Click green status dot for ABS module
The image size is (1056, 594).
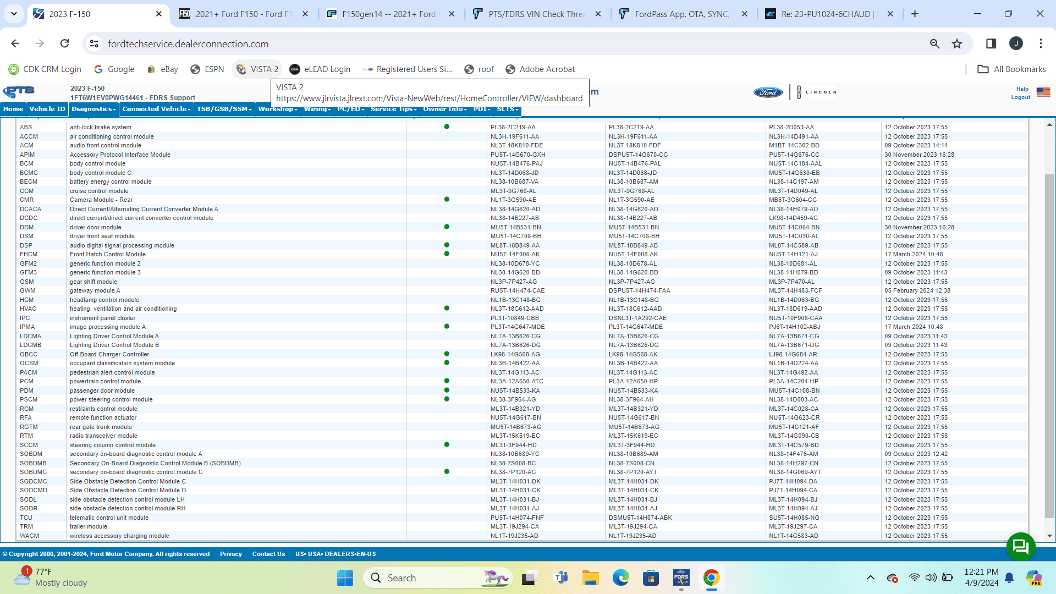pos(447,127)
